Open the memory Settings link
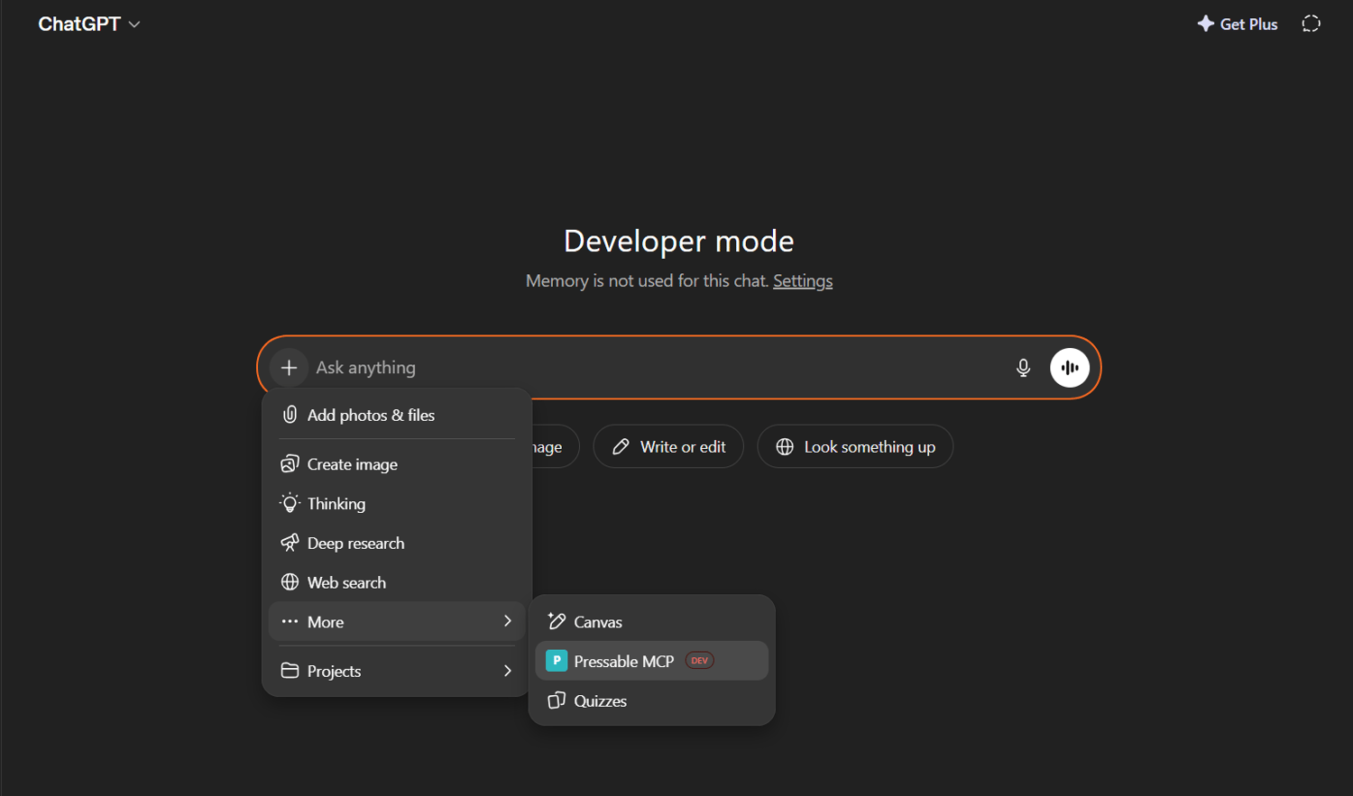This screenshot has height=796, width=1353. (803, 281)
